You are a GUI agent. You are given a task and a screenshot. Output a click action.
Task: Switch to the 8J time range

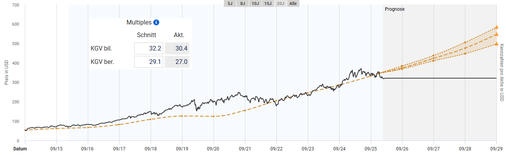[x=242, y=3]
